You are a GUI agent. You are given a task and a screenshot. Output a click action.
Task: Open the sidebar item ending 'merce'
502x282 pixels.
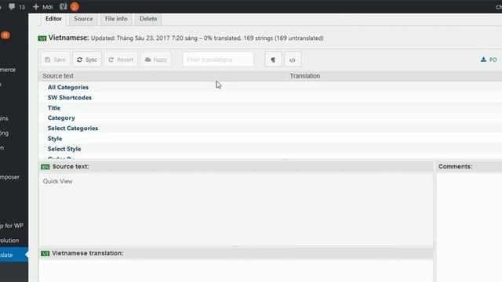click(8, 70)
